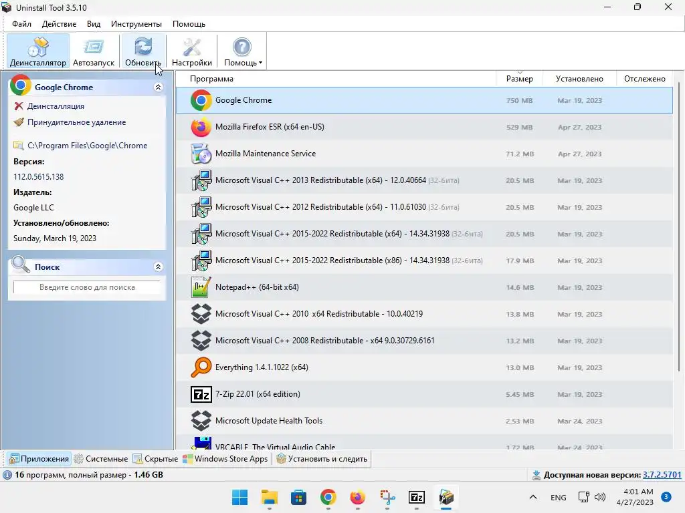This screenshot has height=513, width=685.
Task: Sort list by Отслежено column header
Action: click(x=644, y=79)
